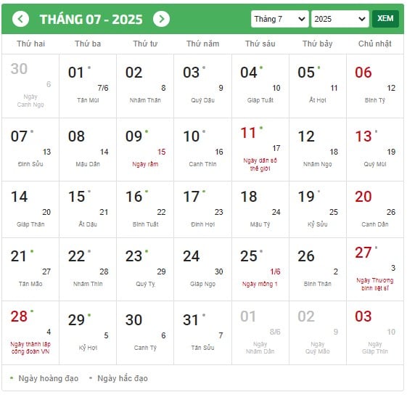The height and width of the screenshot is (400, 407).
Task: Click the green dot beside date 16
Action: point(147,192)
